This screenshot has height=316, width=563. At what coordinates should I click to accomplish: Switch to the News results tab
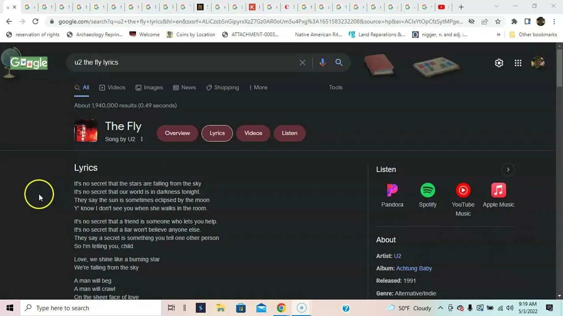coord(184,87)
